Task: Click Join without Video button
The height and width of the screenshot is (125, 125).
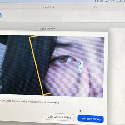Action: (60, 117)
